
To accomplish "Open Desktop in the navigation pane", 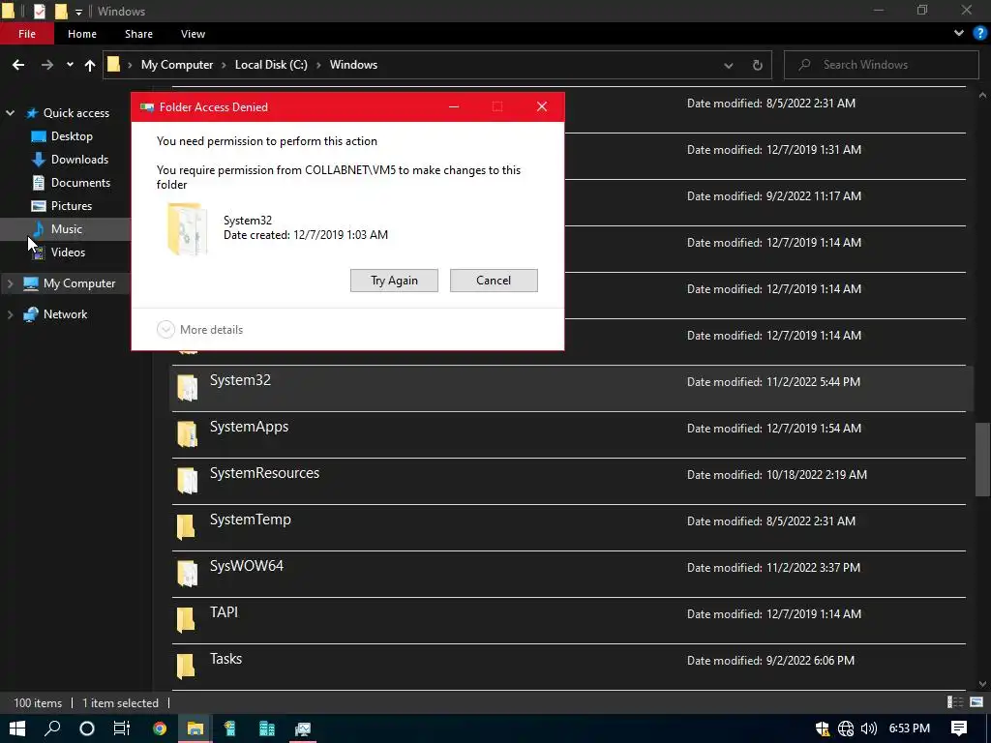I will (x=72, y=136).
